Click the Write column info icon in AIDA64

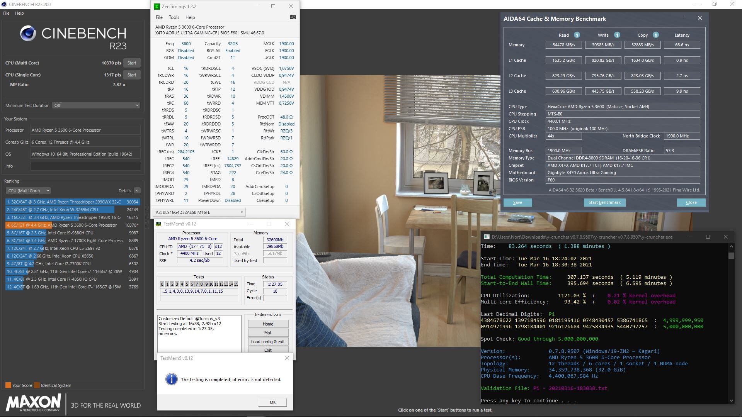click(617, 35)
